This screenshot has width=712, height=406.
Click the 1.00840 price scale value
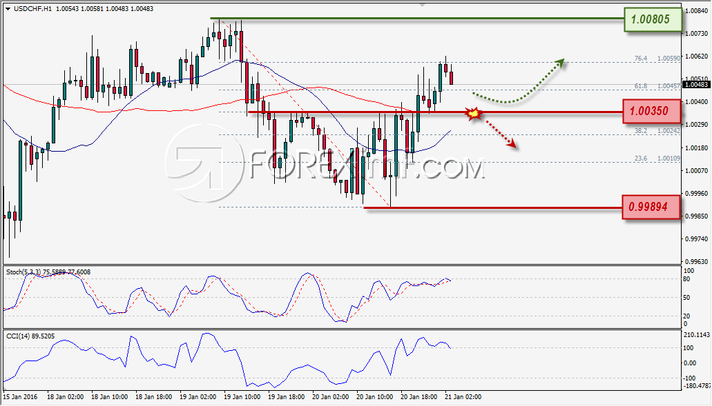[697, 10]
